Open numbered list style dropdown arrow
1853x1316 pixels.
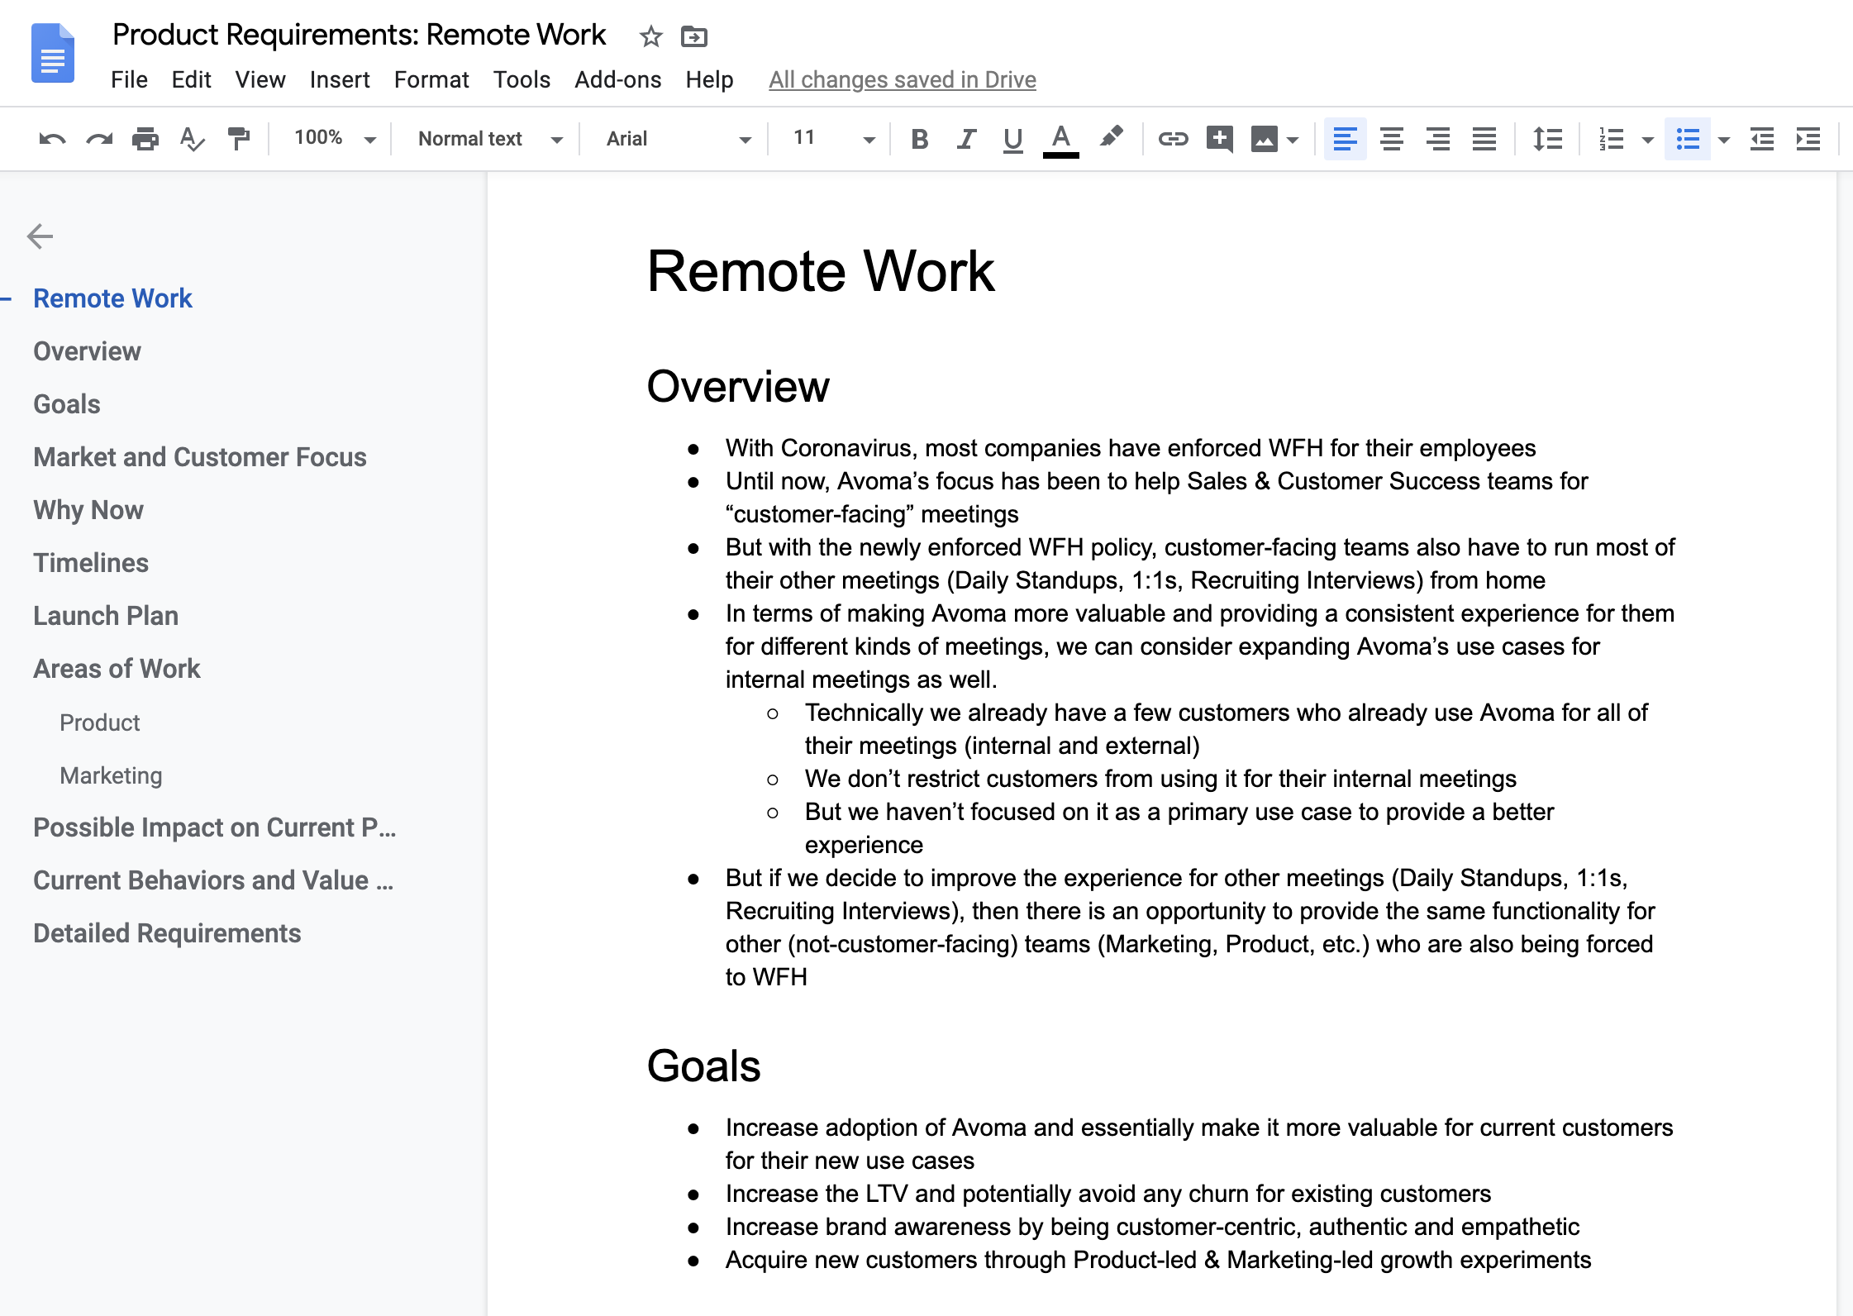(1647, 140)
